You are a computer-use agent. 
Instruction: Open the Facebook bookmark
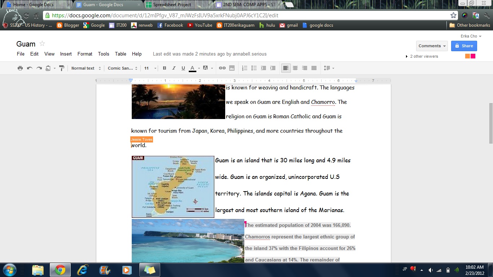(x=170, y=25)
